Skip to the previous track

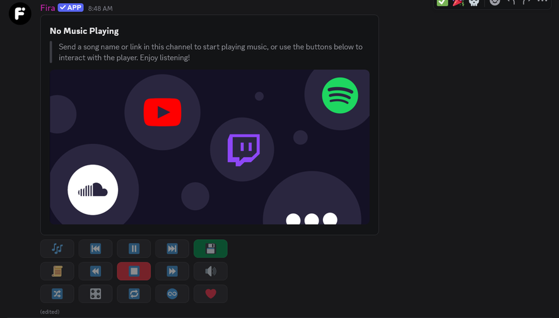[95, 249]
